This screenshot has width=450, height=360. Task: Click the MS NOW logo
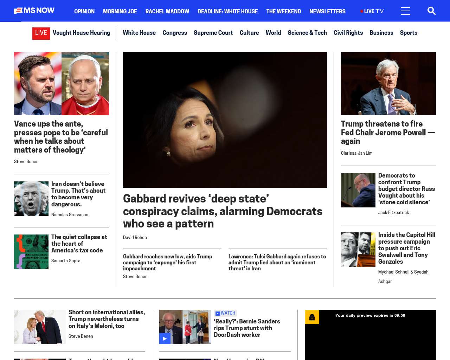coord(34,11)
